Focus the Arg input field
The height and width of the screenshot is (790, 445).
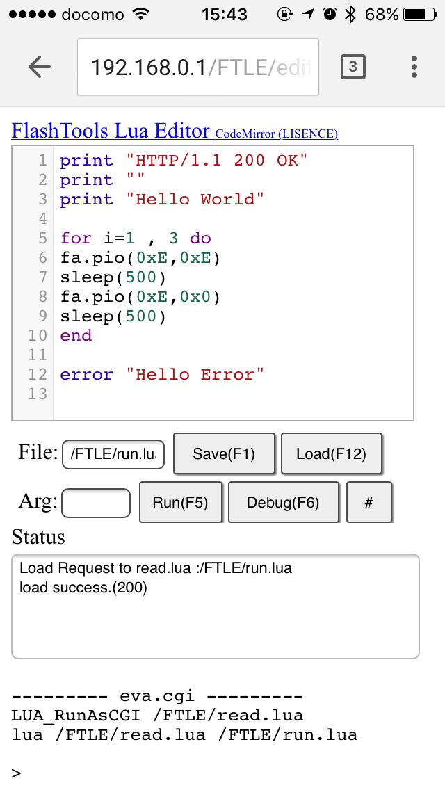96,503
